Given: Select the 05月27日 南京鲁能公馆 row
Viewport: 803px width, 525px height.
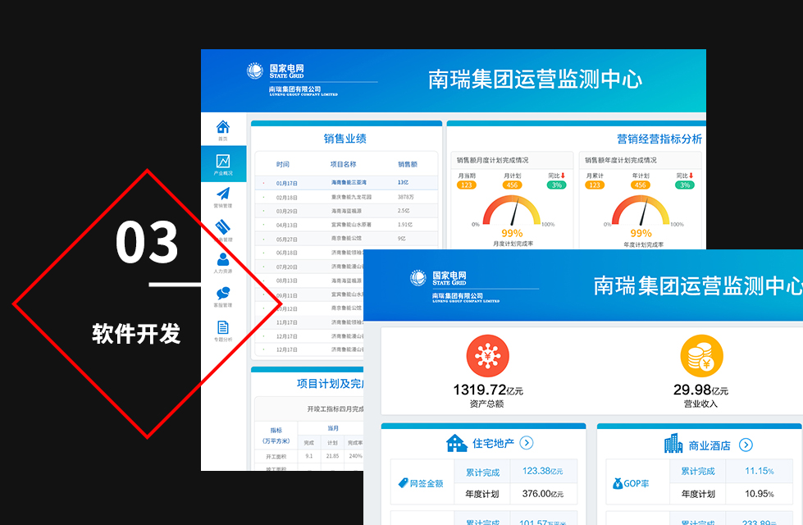Looking at the screenshot, I should [347, 238].
